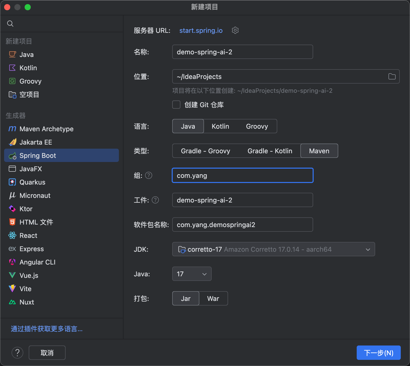Click the empty project folder icon
The width and height of the screenshot is (410, 366).
(12, 95)
